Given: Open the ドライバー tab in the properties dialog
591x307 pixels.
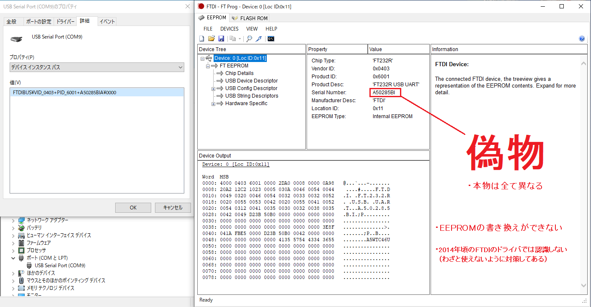Looking at the screenshot, I should coord(66,22).
